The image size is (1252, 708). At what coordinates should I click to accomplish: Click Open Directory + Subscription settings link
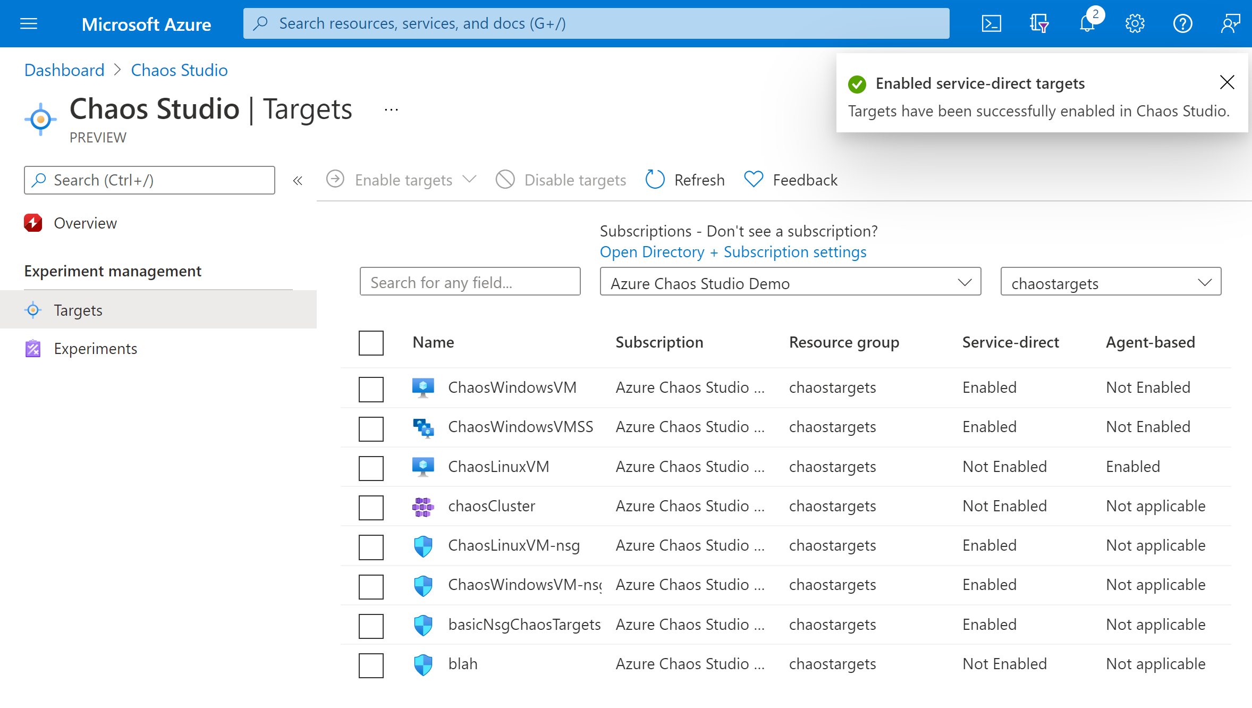coord(733,252)
